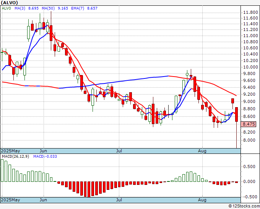This screenshot has width=260, height=209.
Task: Click the Jun label on price chart axis
Action: click(44, 151)
